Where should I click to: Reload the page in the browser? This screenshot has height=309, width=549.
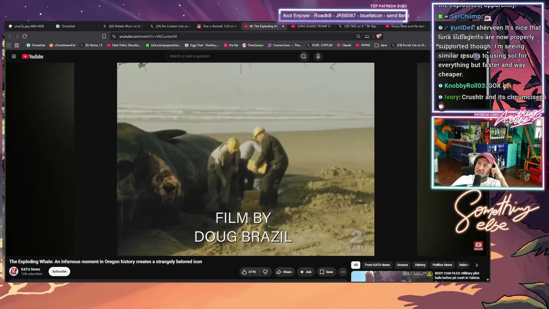25,36
